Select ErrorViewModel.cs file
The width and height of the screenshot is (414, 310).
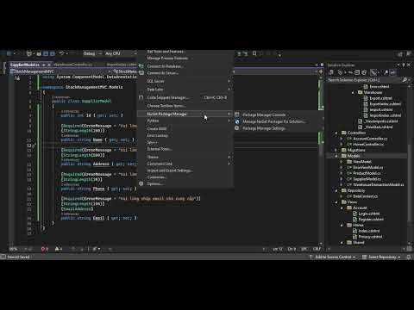tap(367, 167)
